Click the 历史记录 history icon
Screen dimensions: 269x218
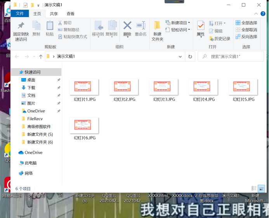pos(211,39)
